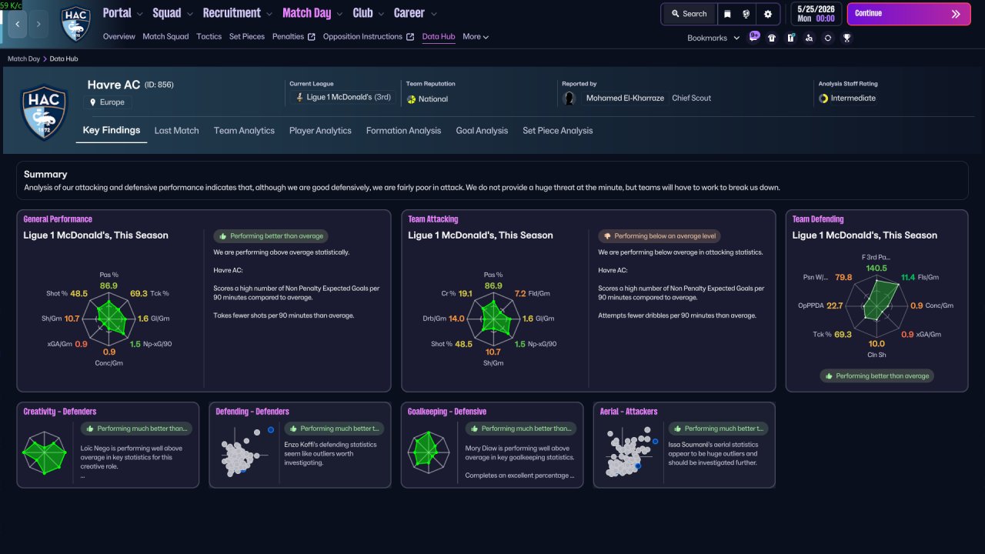Click the Penalties pop-out icon

pyautogui.click(x=312, y=37)
